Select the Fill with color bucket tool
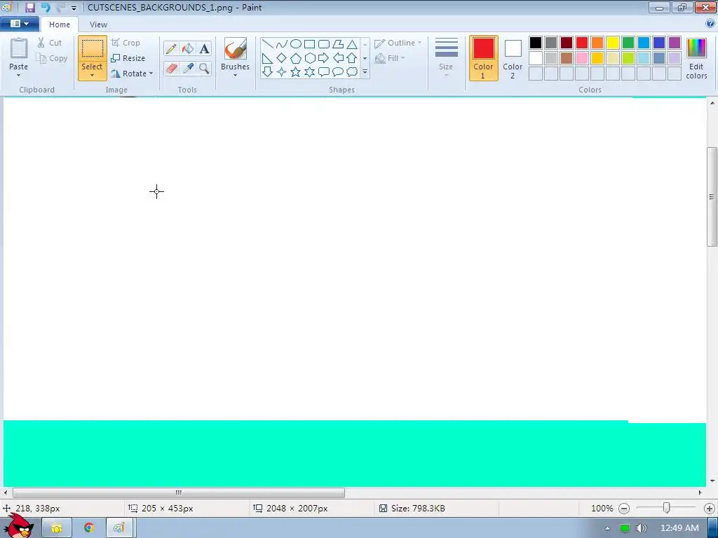 (188, 48)
